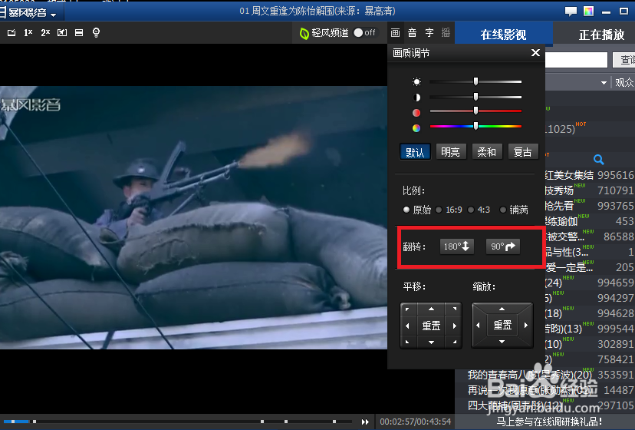Click the brightness sun icon
635x430 pixels.
coord(416,82)
